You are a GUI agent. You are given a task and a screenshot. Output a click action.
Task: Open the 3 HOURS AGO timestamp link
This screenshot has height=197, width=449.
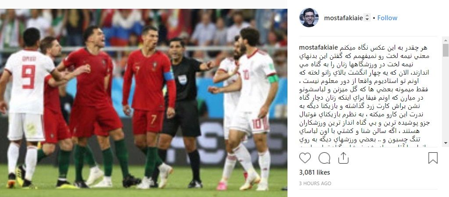click(315, 183)
